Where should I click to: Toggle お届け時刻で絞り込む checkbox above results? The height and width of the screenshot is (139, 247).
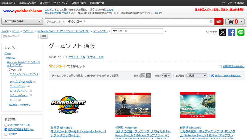[x=220, y=67]
